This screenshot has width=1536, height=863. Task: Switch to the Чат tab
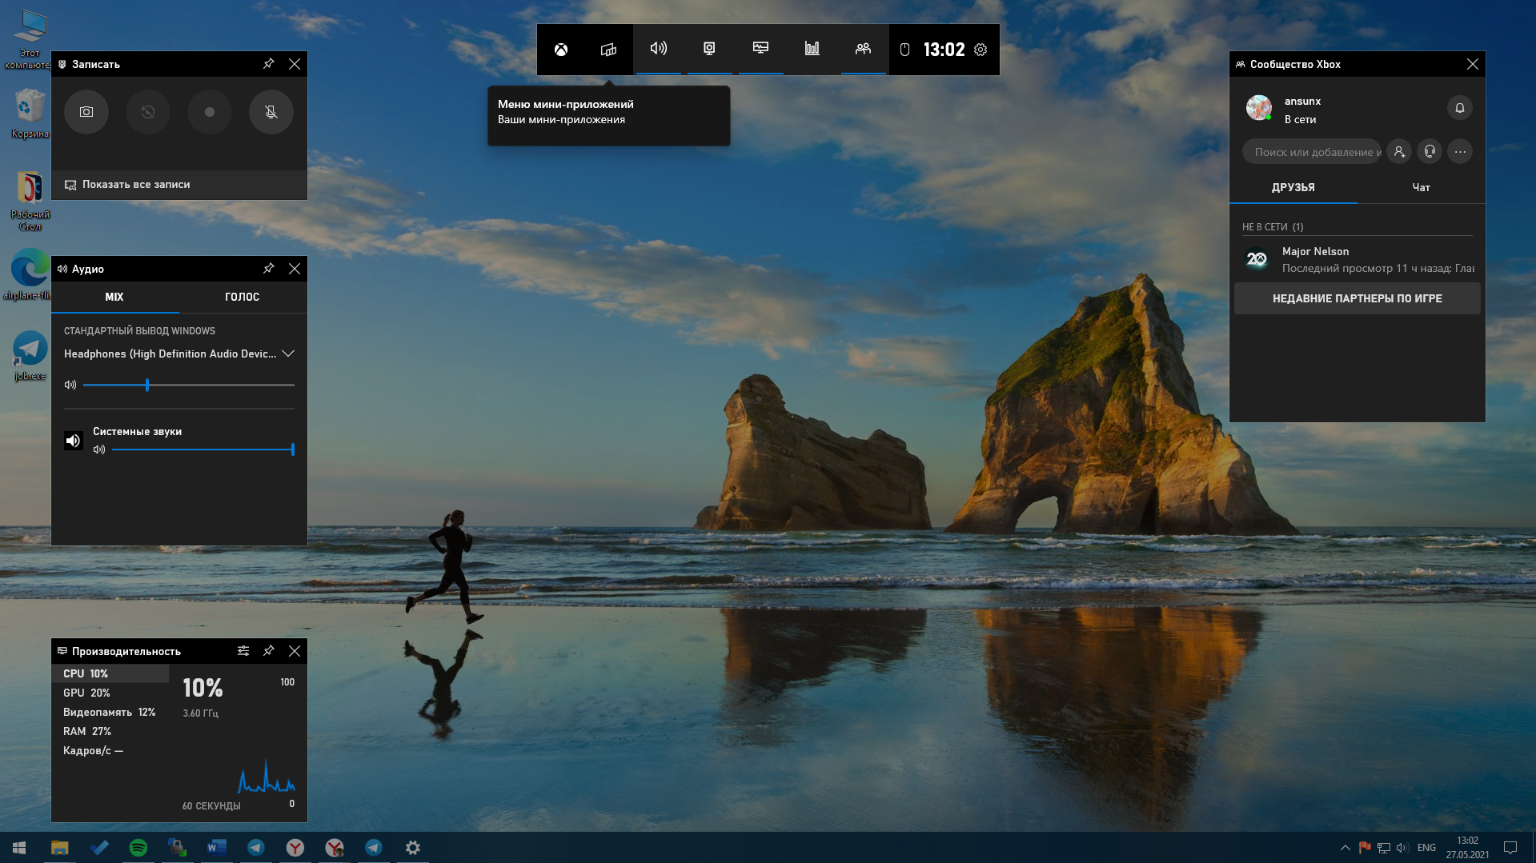point(1421,187)
